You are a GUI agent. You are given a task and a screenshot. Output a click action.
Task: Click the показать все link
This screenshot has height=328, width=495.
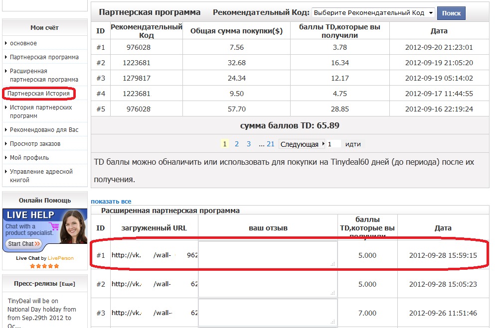click(x=111, y=202)
